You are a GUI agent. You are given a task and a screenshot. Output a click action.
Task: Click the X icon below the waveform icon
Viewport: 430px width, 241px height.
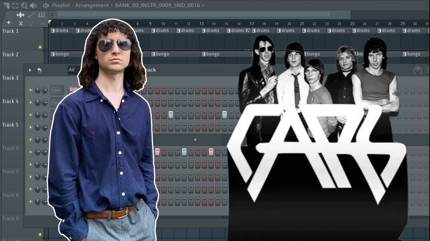pos(20,23)
